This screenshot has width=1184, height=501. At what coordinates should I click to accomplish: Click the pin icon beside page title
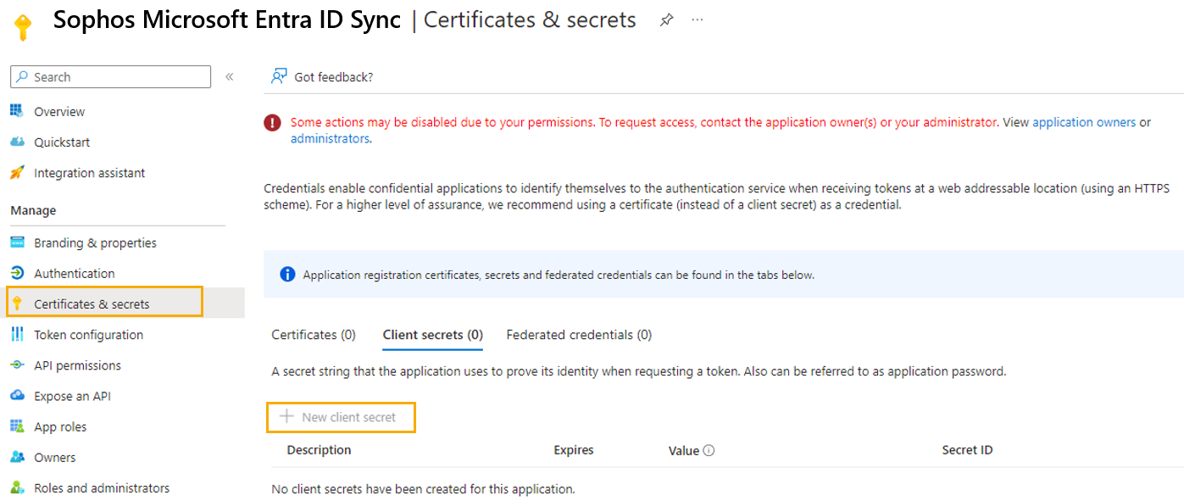pyautogui.click(x=666, y=21)
